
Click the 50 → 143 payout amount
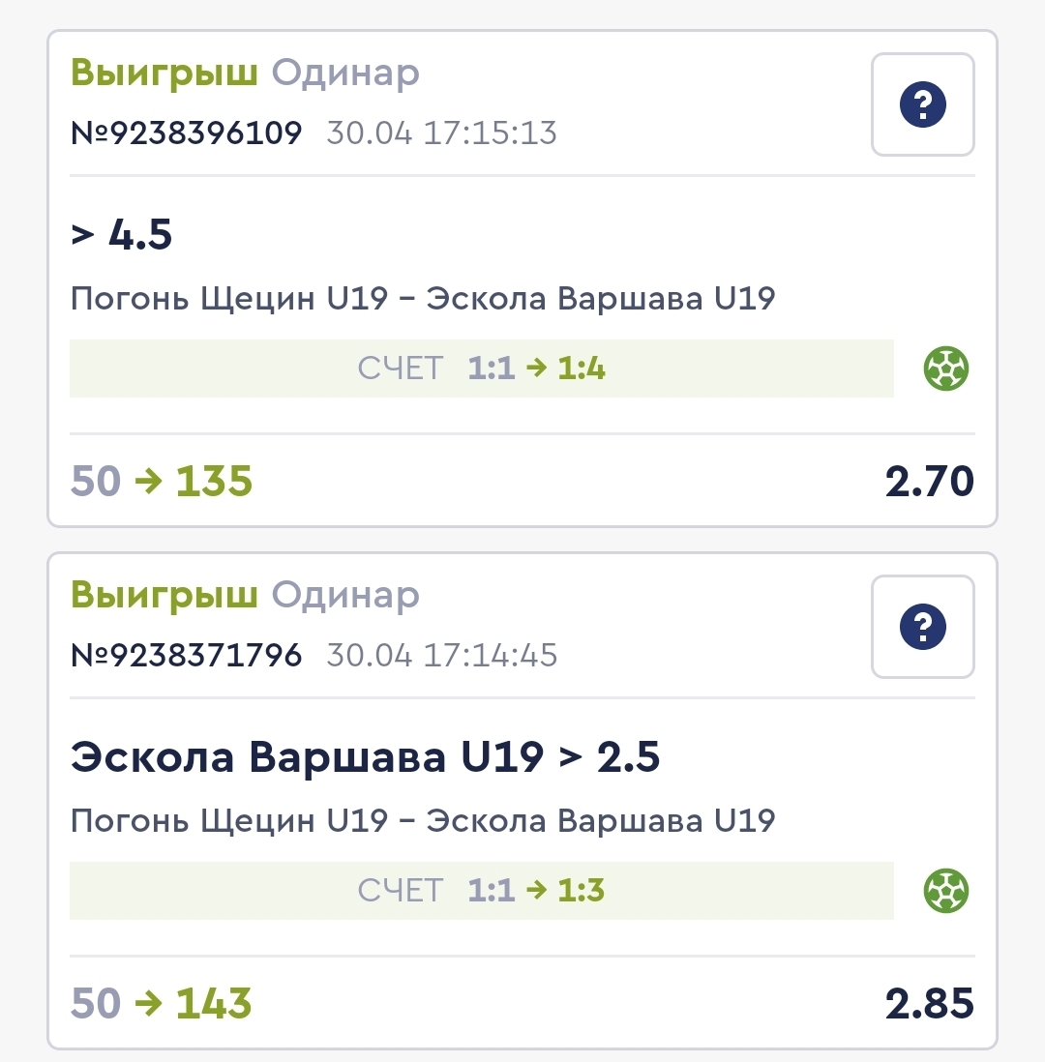point(162,1003)
